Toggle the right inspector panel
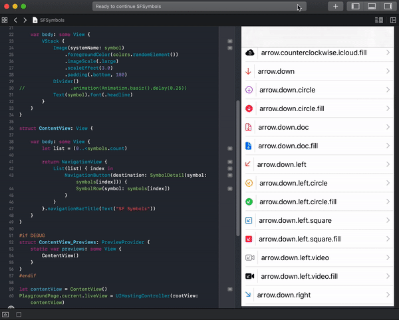The width and height of the screenshot is (399, 320). 388,7
